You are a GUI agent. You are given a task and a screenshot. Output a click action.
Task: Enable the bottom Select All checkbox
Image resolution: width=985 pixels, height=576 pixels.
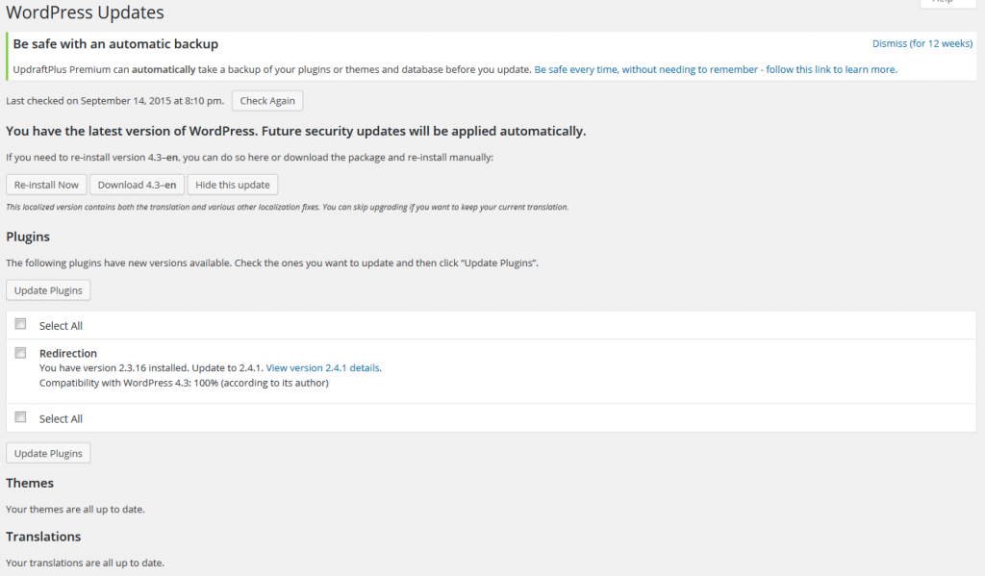pyautogui.click(x=20, y=417)
